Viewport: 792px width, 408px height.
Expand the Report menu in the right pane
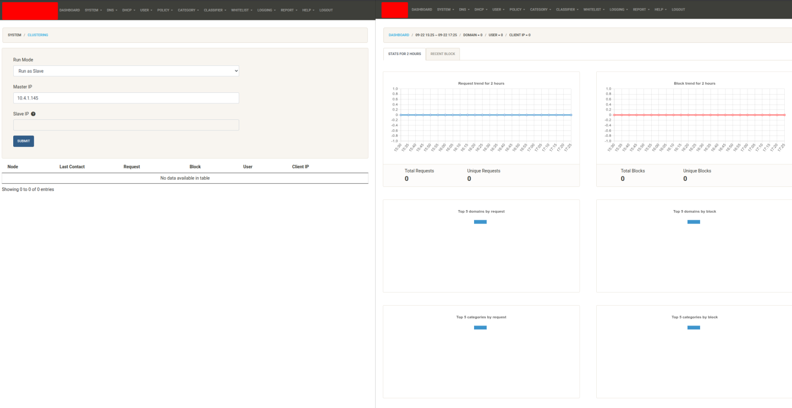640,10
